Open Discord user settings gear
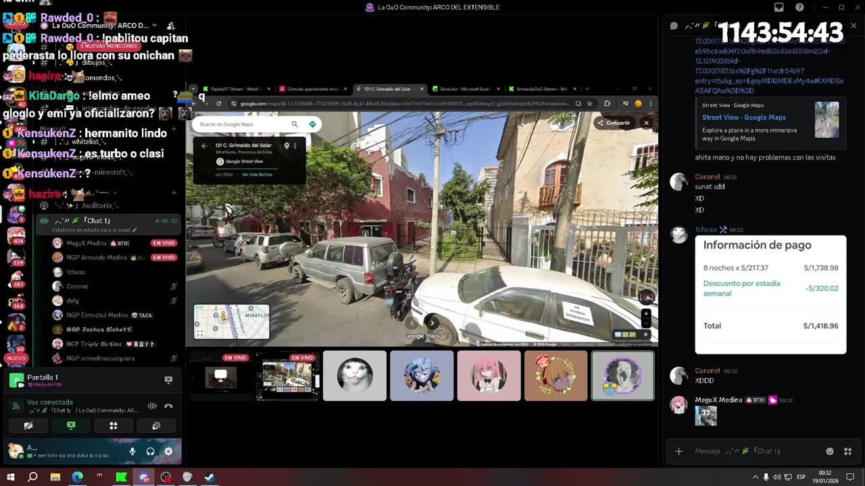The image size is (865, 486). coord(168,452)
